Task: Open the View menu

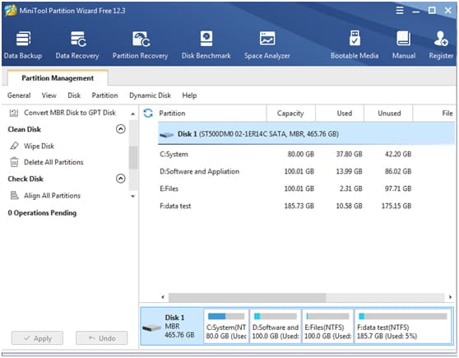Action: pyautogui.click(x=49, y=95)
